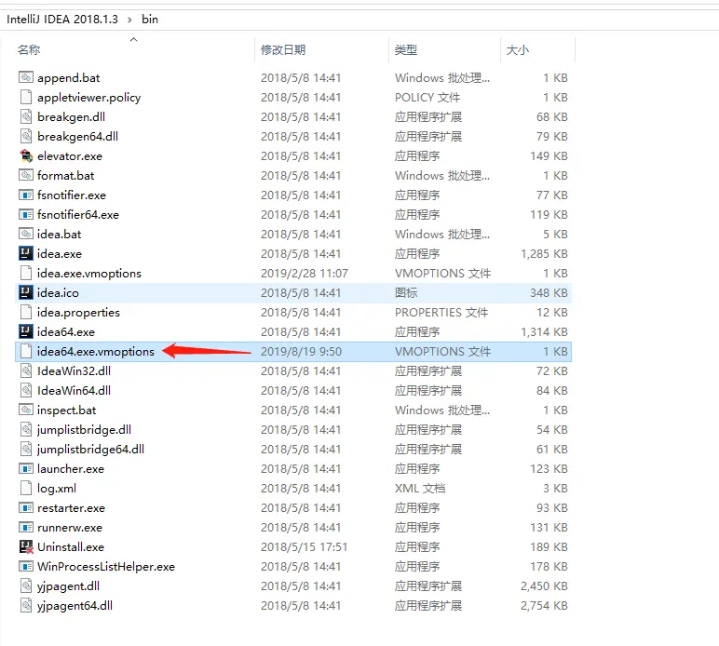Click the yjpagent.dll icon

click(26, 586)
